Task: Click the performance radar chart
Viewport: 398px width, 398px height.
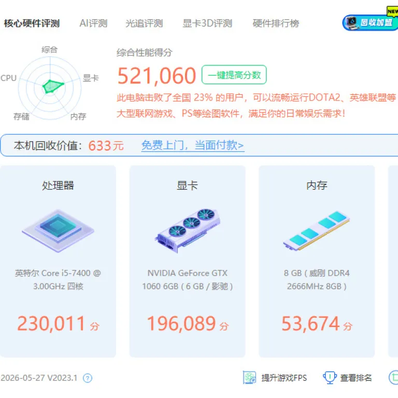Action: [x=50, y=88]
